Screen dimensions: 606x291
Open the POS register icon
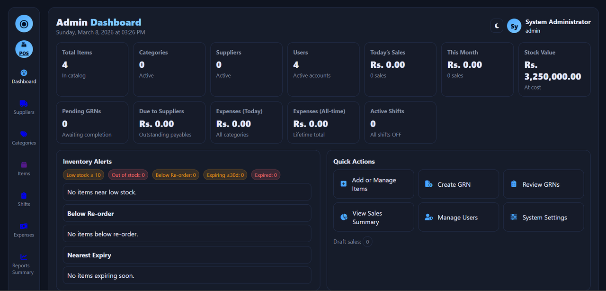[24, 49]
